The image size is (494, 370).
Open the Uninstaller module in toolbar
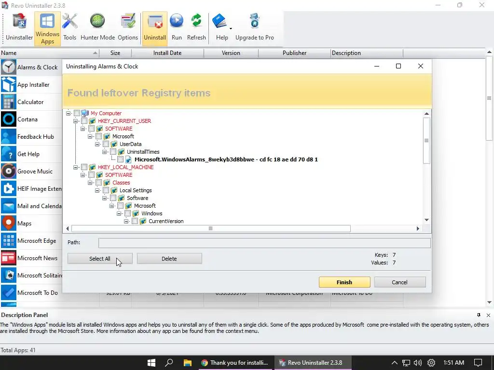click(19, 27)
